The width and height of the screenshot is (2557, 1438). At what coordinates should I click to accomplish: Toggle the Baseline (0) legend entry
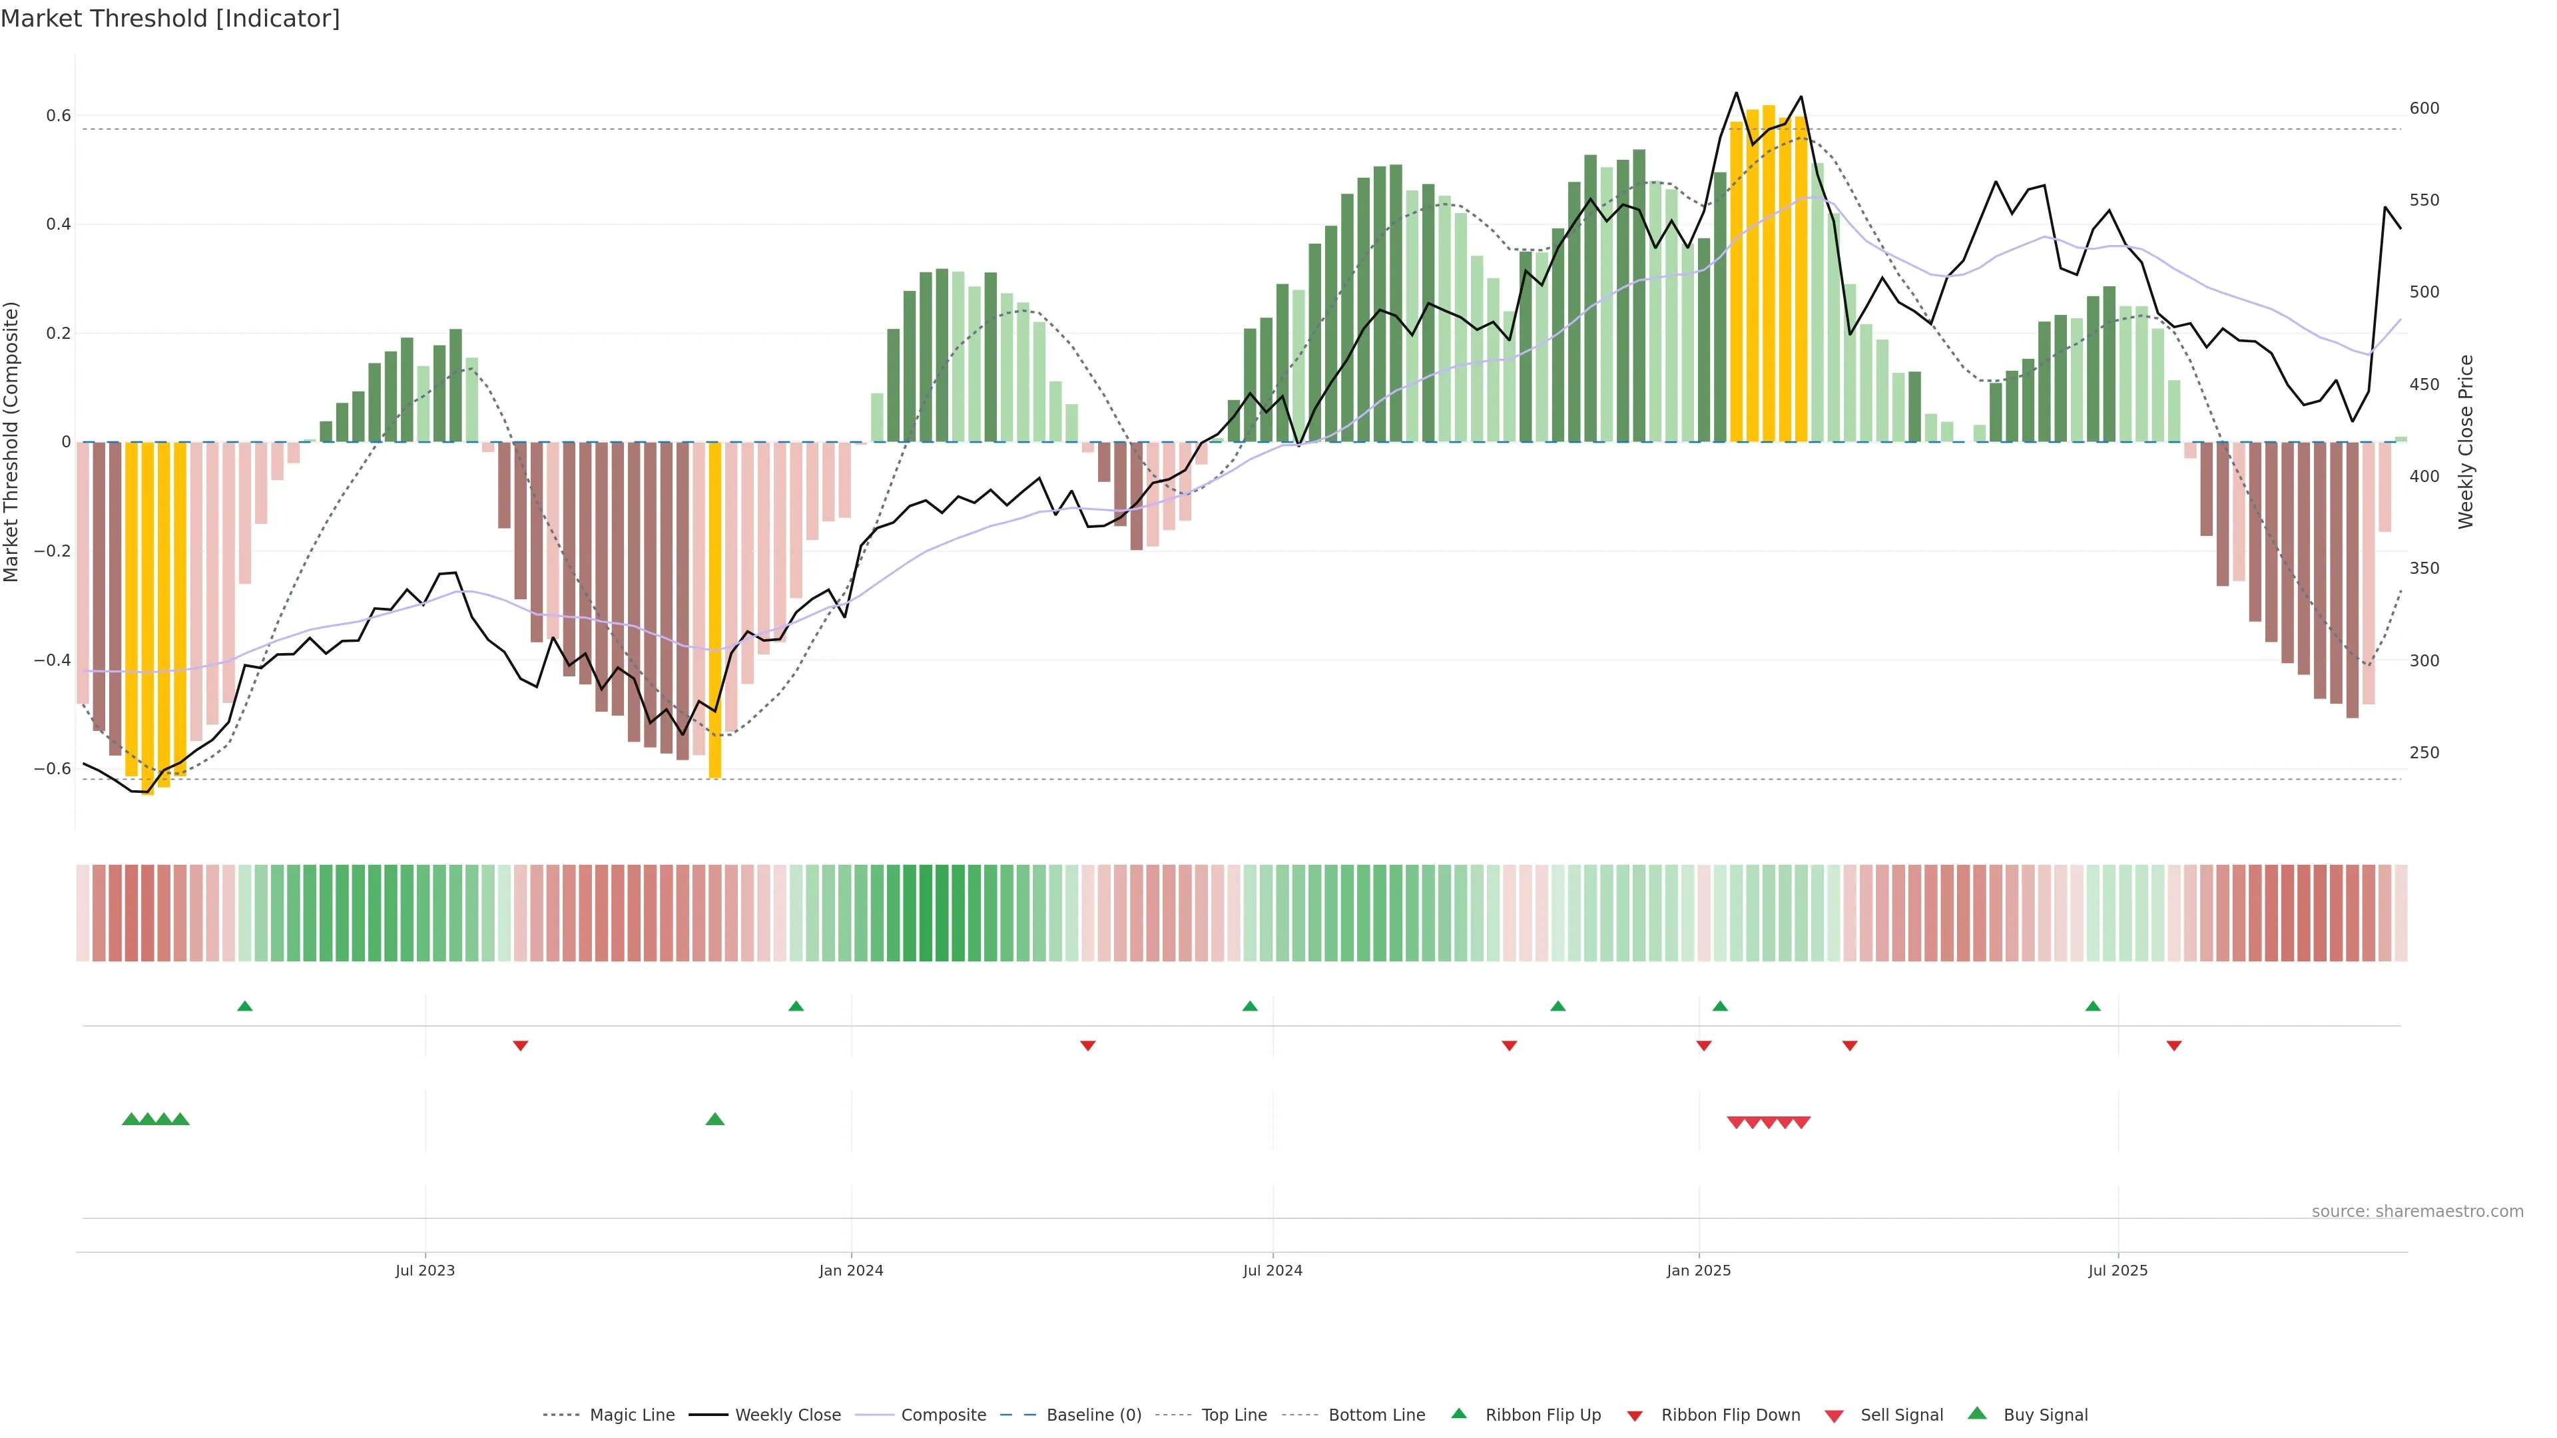tap(1093, 1415)
